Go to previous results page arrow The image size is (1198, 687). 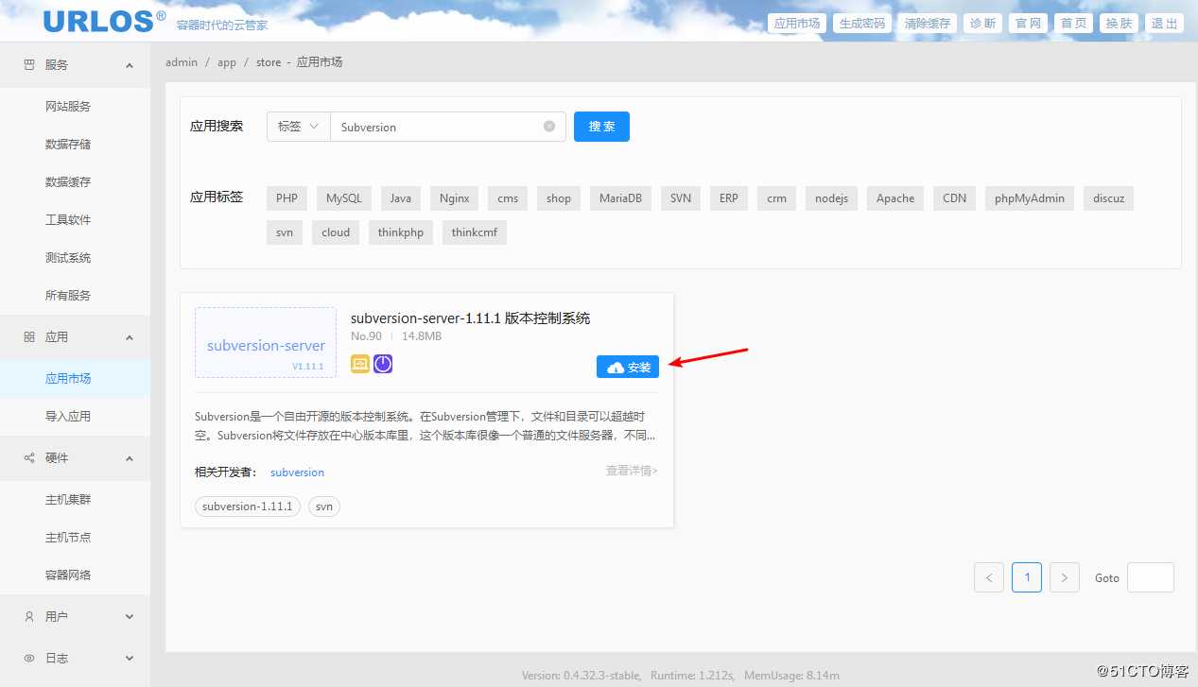coord(989,577)
